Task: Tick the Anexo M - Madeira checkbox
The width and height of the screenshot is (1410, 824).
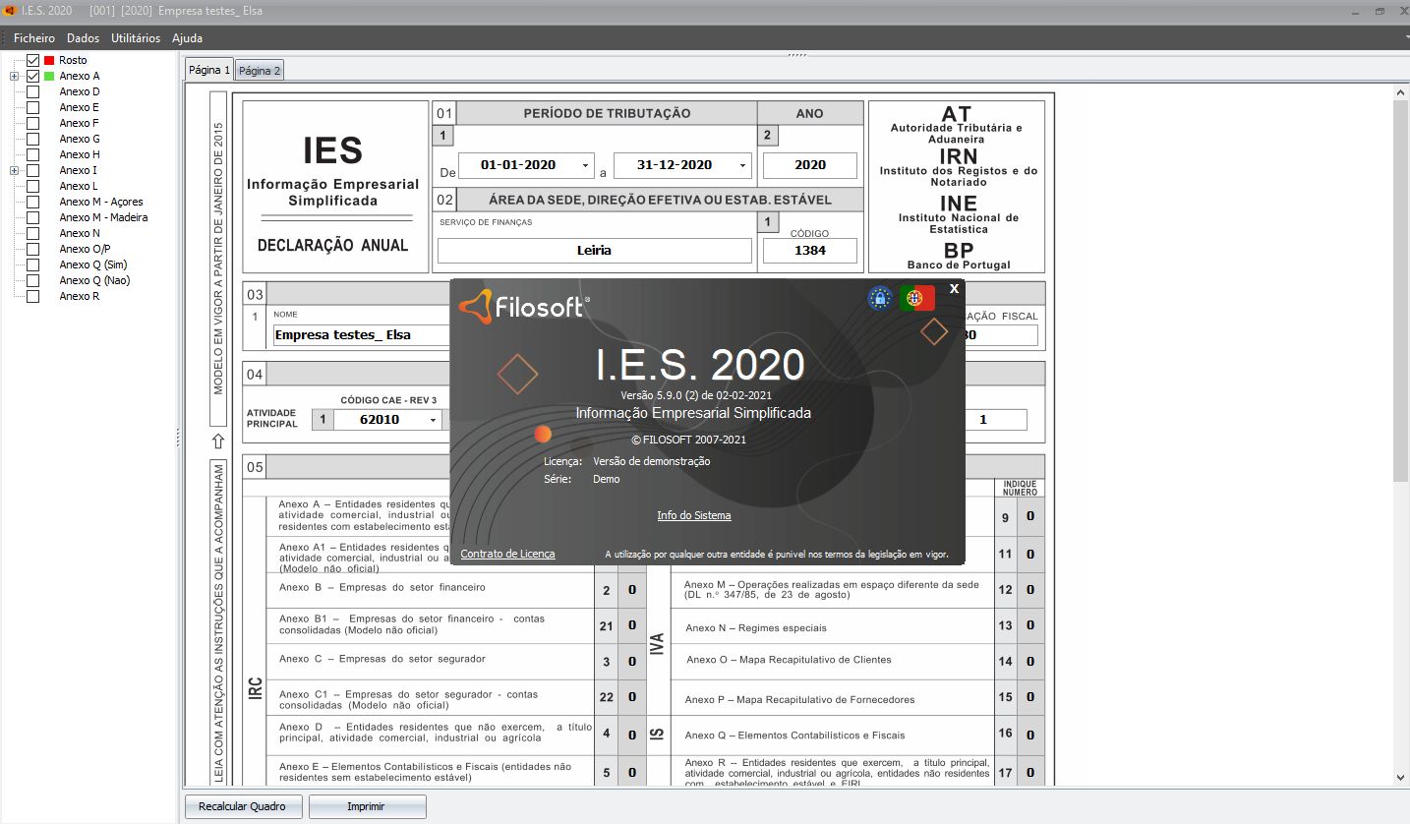Action: (32, 217)
